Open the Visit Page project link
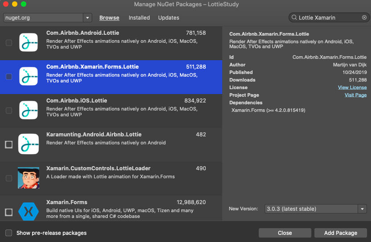371x242 pixels. [x=355, y=95]
